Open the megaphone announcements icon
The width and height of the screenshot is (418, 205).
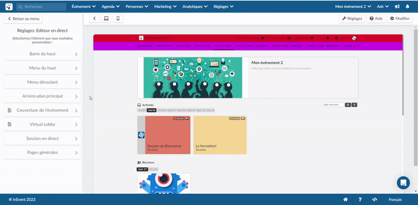[x=397, y=7]
